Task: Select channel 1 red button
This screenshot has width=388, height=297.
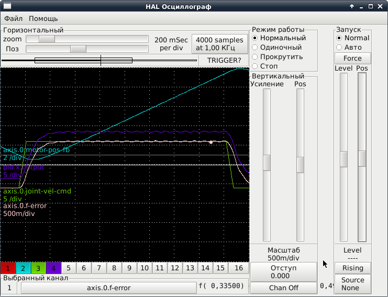Action: (x=8, y=268)
